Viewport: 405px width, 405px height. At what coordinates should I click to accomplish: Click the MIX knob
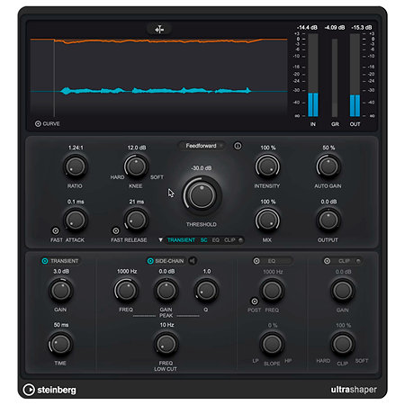[267, 220]
